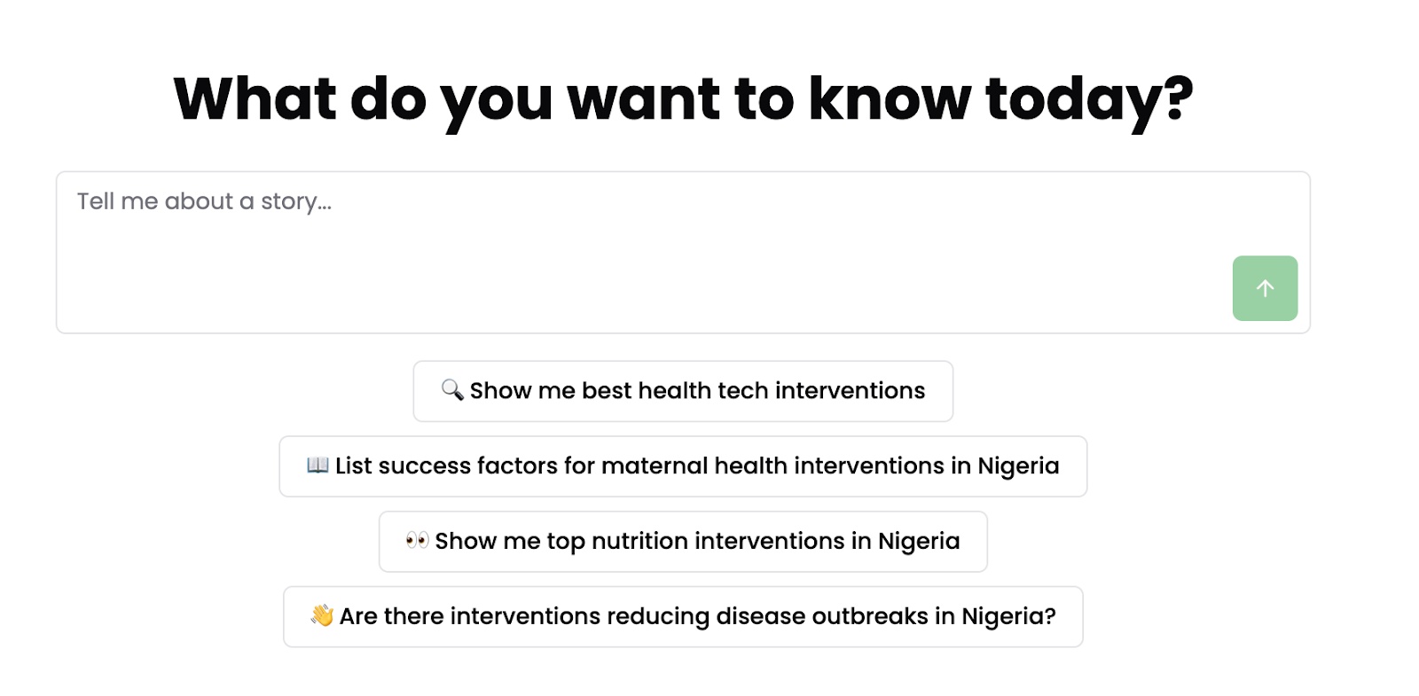
Task: Click the waving hand emoji icon
Action: coord(322,615)
